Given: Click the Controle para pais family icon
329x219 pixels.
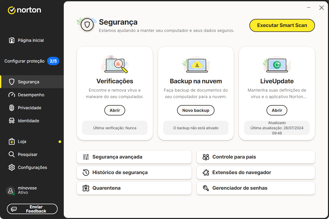Looking at the screenshot, I should (x=206, y=157).
